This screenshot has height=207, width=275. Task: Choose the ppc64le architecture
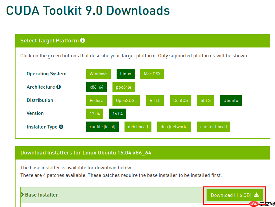124,87
